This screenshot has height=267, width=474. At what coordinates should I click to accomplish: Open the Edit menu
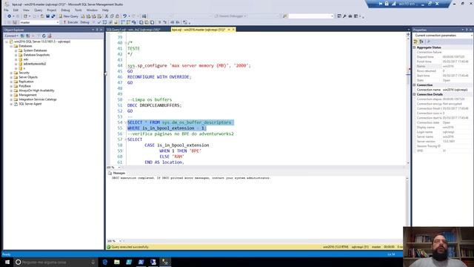pyautogui.click(x=16, y=10)
